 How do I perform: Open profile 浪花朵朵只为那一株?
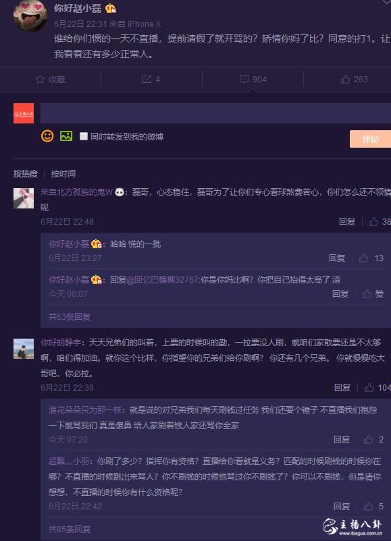tap(85, 409)
